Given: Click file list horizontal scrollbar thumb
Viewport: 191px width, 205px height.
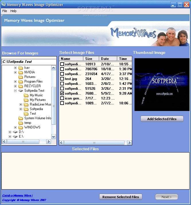Looking at the screenshot, I should point(94,142).
